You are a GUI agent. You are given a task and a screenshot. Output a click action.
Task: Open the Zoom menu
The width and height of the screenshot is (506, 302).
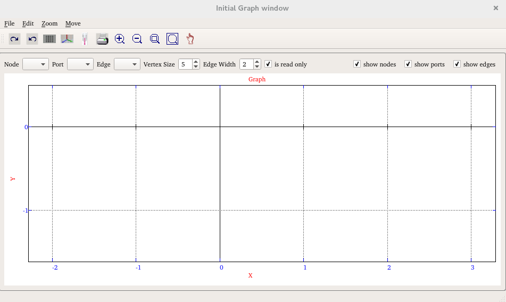[x=49, y=23]
